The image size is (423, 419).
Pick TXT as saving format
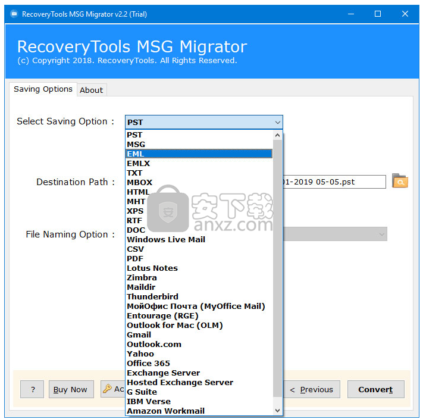[x=199, y=173]
